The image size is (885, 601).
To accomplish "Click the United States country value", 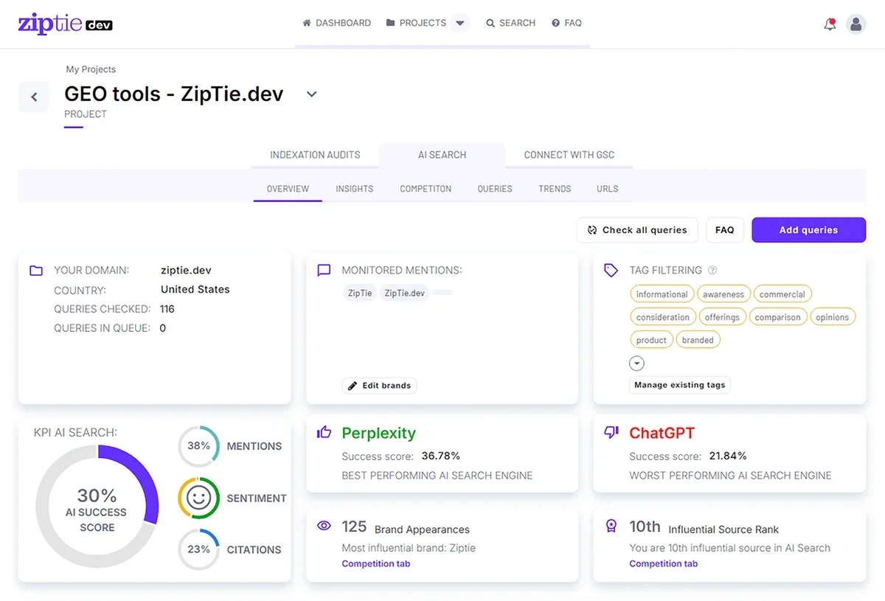I will pos(195,290).
